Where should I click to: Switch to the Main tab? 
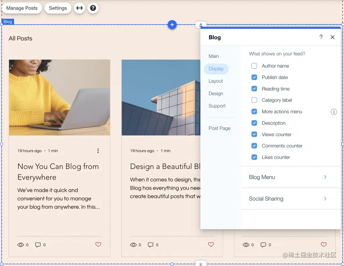pyautogui.click(x=214, y=56)
